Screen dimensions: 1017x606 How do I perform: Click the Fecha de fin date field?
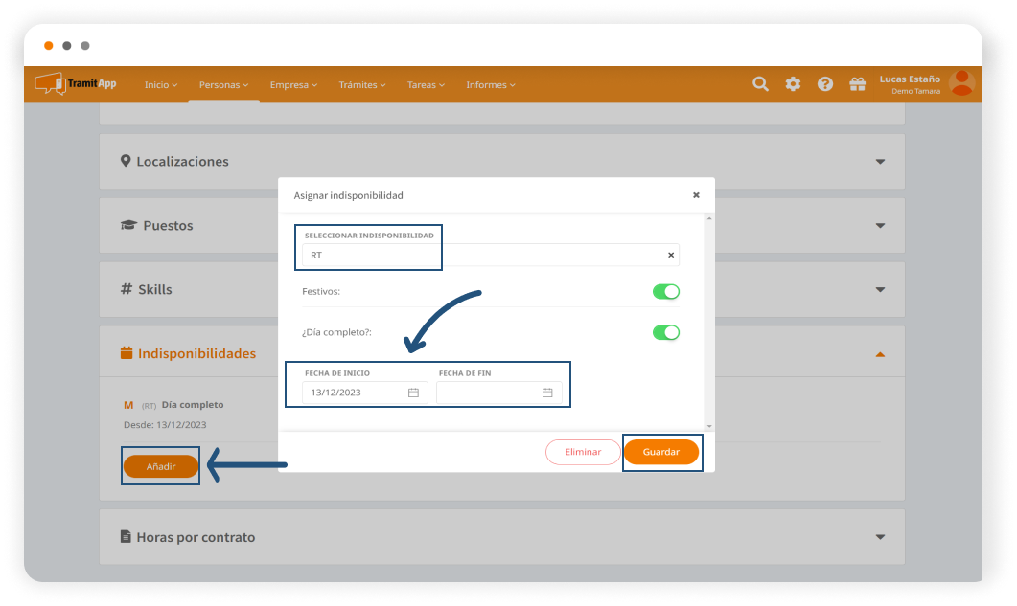click(489, 393)
